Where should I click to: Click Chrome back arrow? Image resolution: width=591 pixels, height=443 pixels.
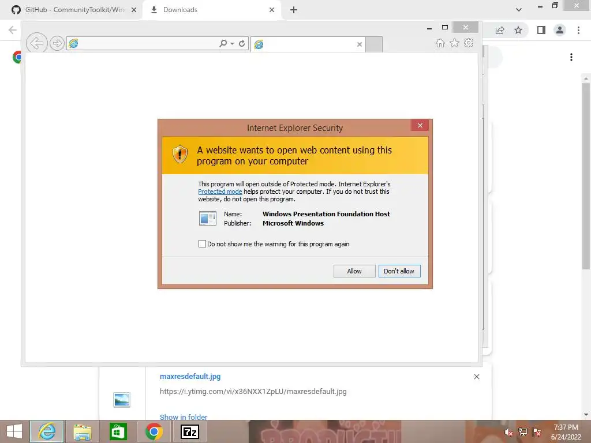tap(13, 30)
